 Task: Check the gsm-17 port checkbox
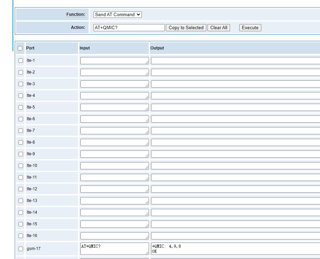pyautogui.click(x=21, y=249)
